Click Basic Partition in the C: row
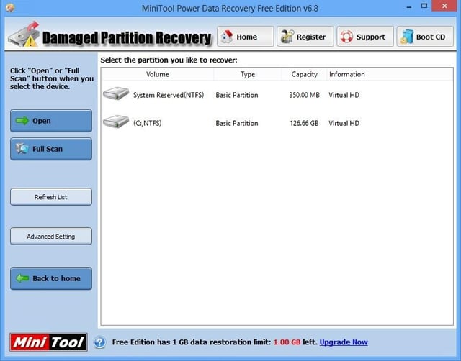 click(x=237, y=123)
